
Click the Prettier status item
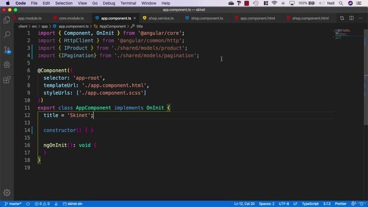tap(340, 204)
